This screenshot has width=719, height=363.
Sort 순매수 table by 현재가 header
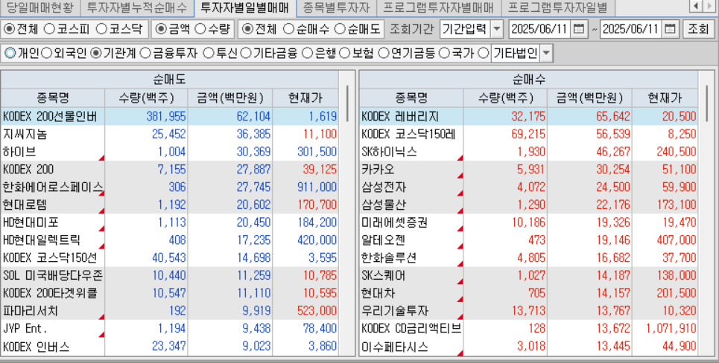[x=665, y=97]
